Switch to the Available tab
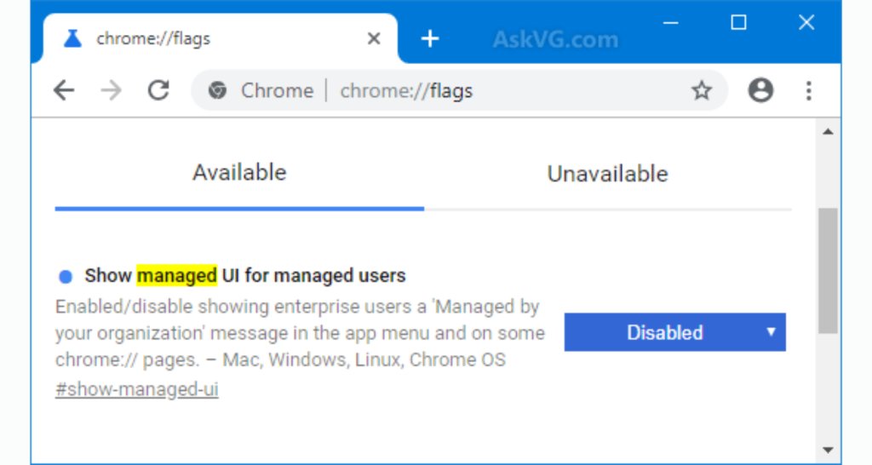 [x=239, y=173]
